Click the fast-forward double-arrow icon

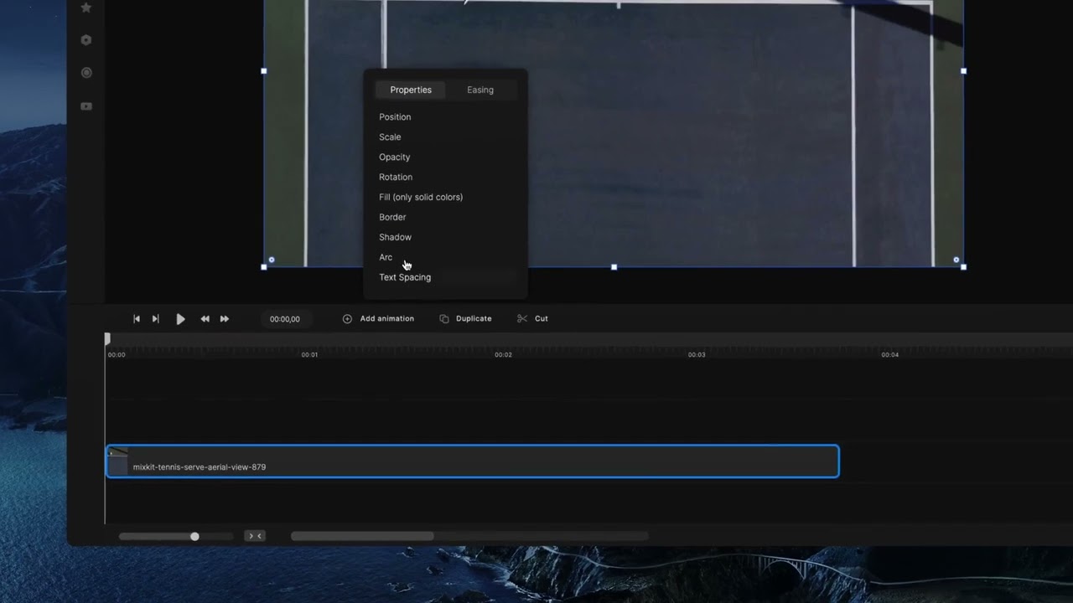(x=225, y=319)
